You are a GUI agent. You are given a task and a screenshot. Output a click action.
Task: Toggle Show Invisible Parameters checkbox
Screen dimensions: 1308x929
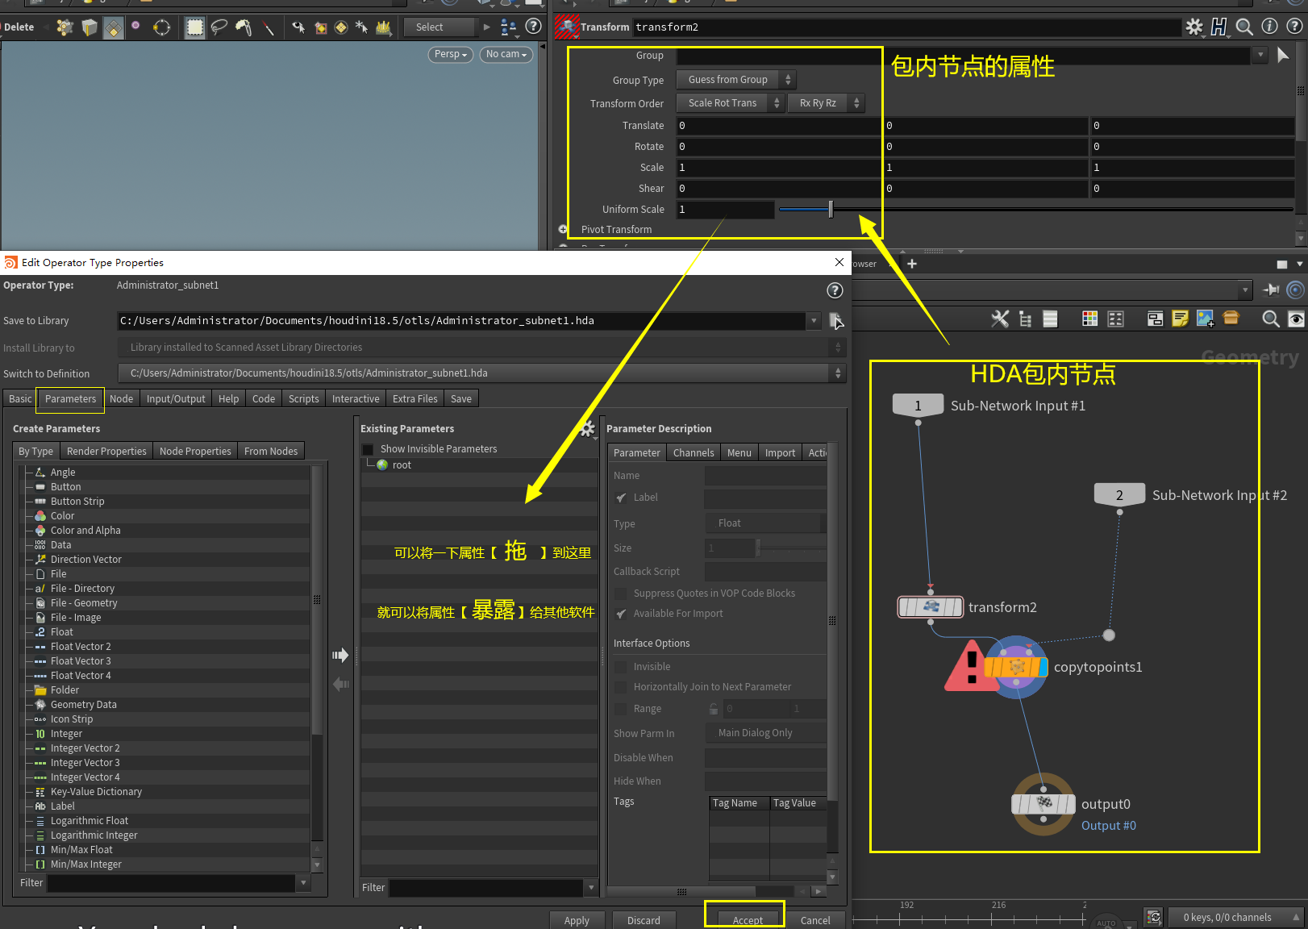[x=368, y=449]
